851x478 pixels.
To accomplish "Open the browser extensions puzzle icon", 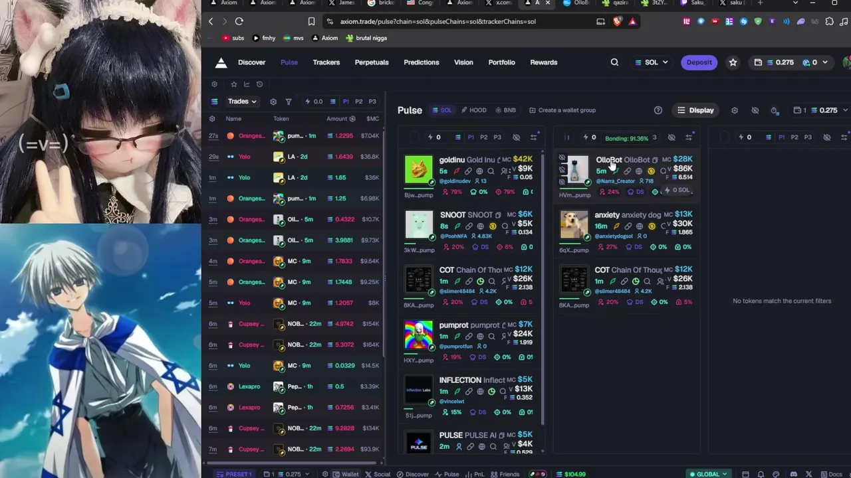I will click(829, 21).
